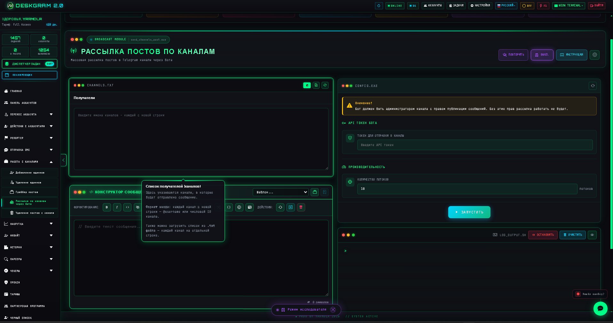Click the bot API token input field
The width and height of the screenshot is (613, 323).
tap(475, 145)
